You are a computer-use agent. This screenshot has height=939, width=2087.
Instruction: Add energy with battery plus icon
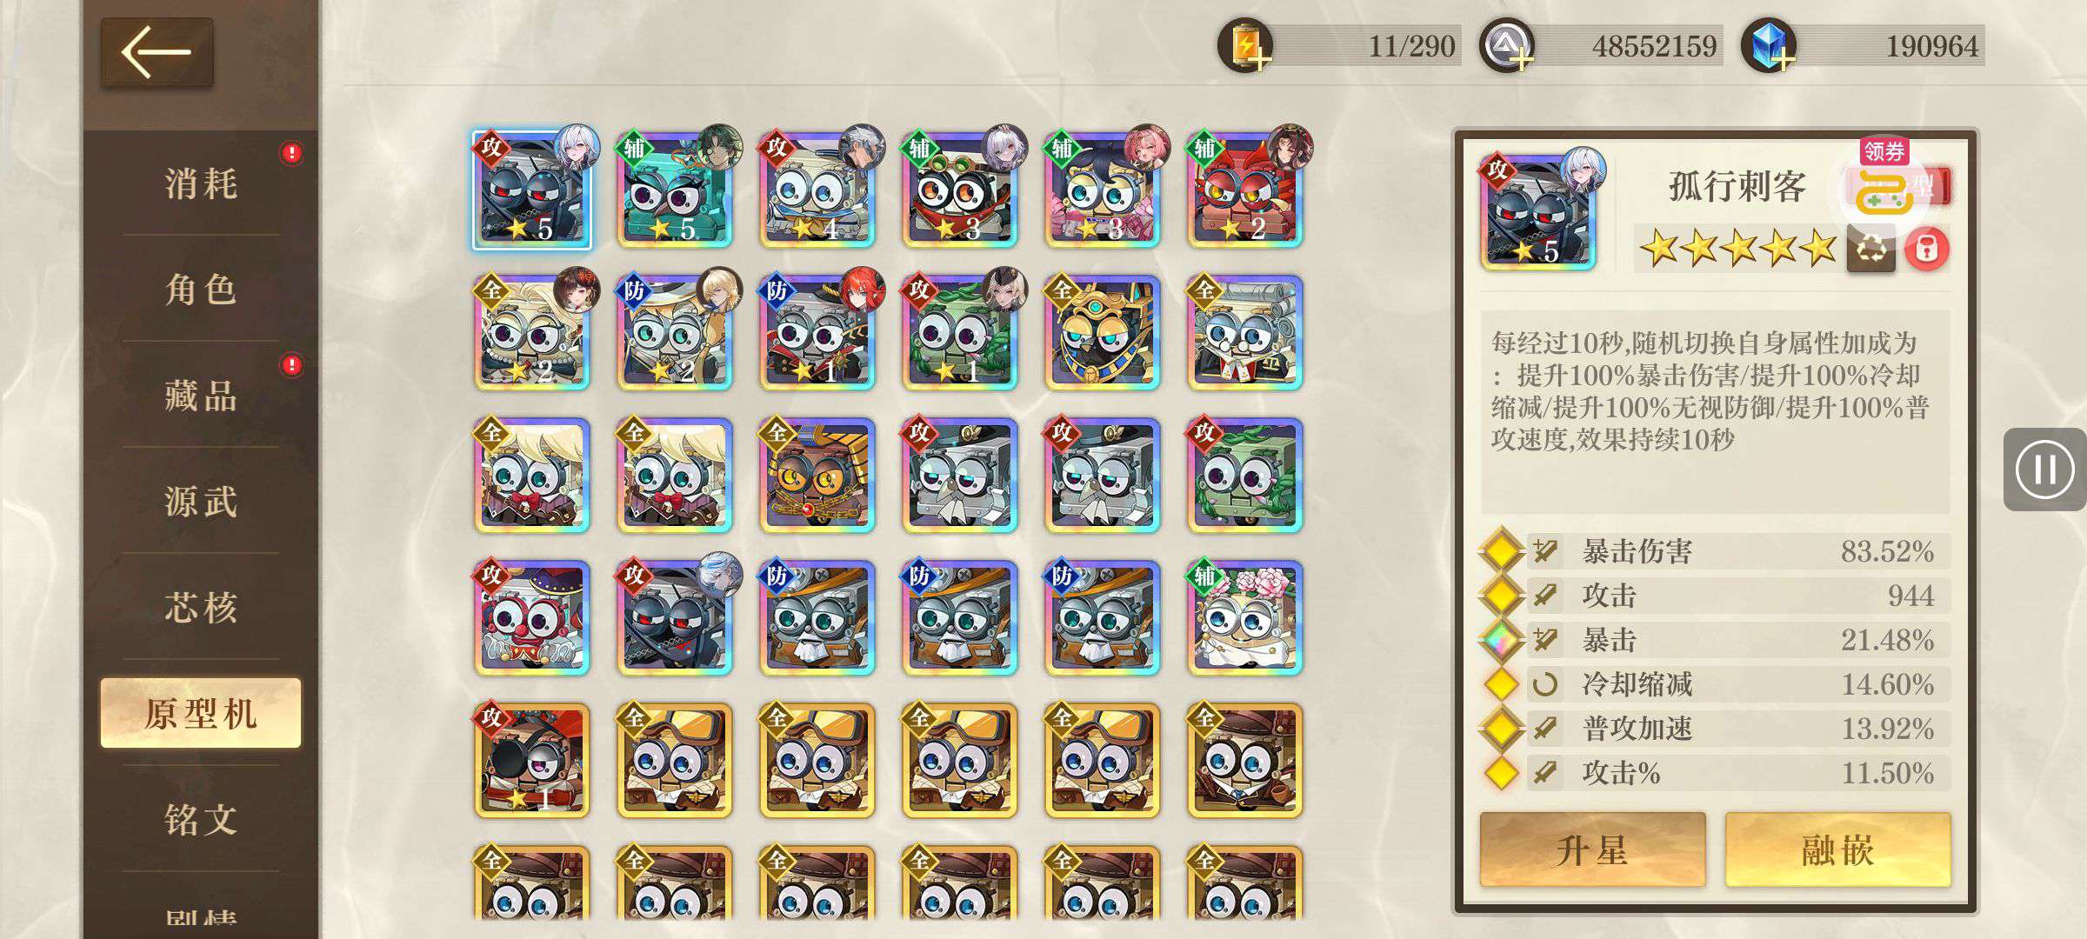[1245, 45]
